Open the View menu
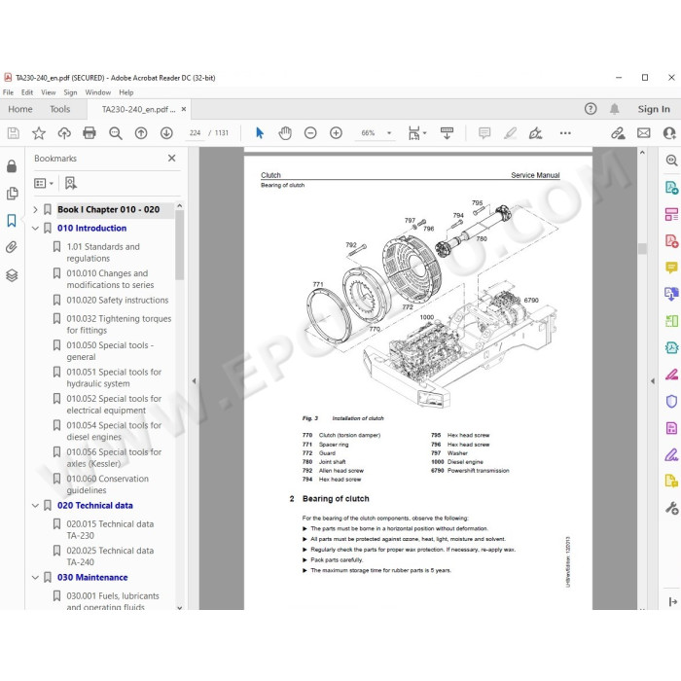 click(49, 92)
